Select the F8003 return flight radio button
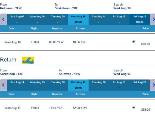The height and width of the screenshot is (115, 155). [134, 108]
